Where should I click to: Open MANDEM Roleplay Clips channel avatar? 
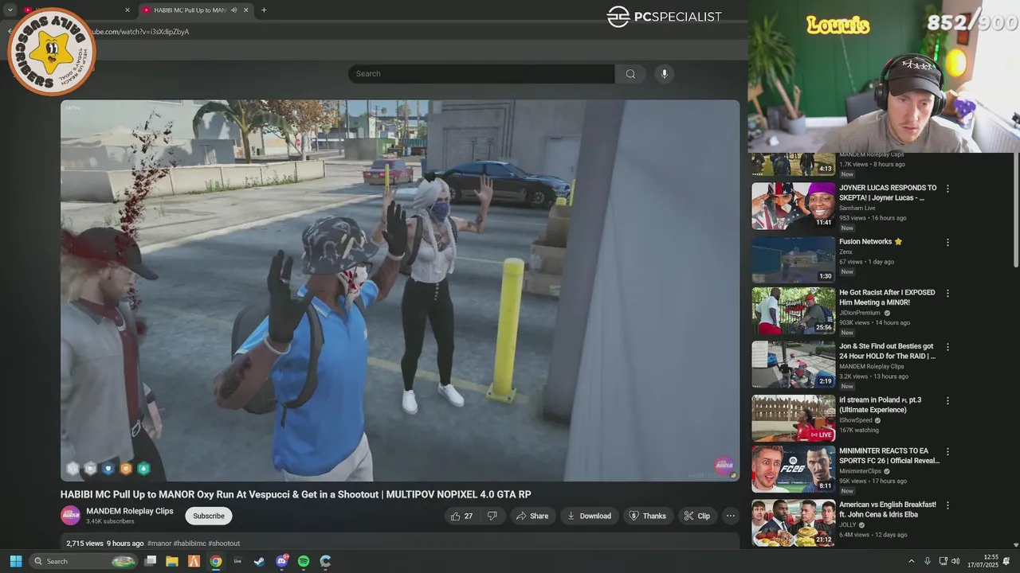pyautogui.click(x=70, y=515)
